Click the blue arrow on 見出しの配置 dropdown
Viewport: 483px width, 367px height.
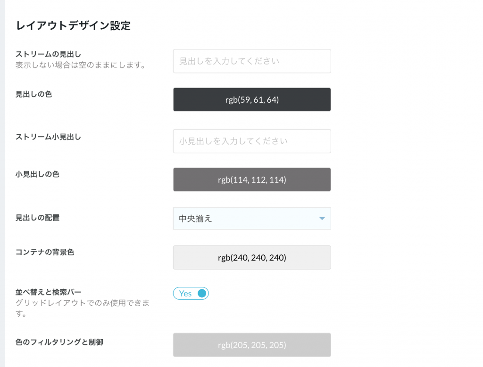point(322,219)
